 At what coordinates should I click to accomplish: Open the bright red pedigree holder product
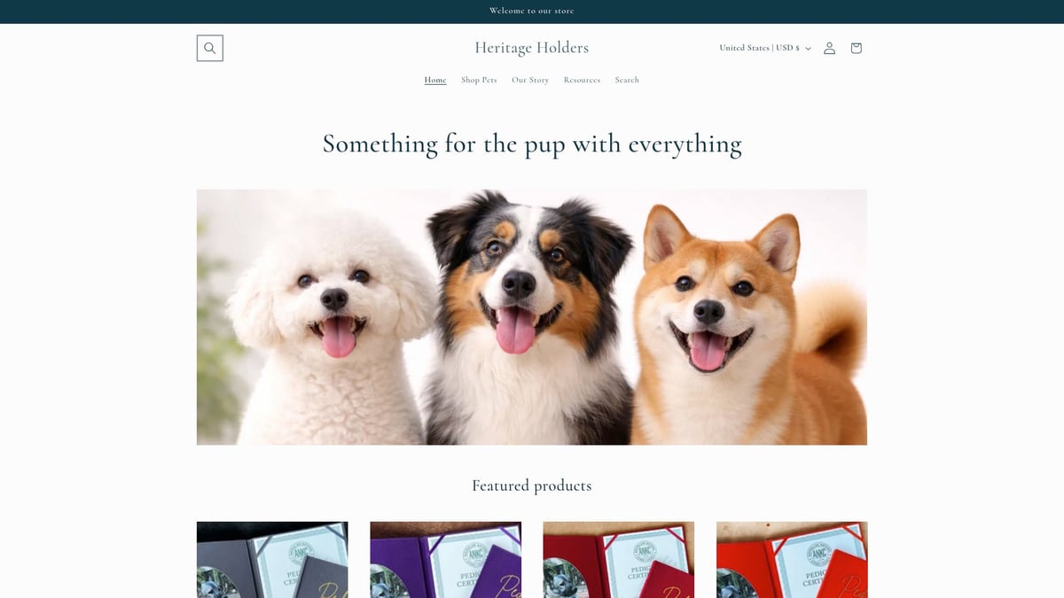click(792, 560)
